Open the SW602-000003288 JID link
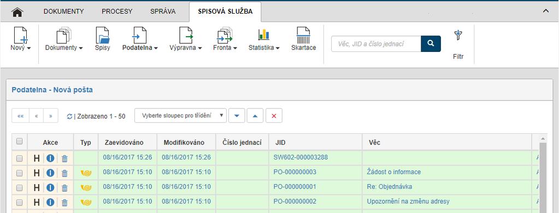The width and height of the screenshot is (559, 213). [x=301, y=157]
